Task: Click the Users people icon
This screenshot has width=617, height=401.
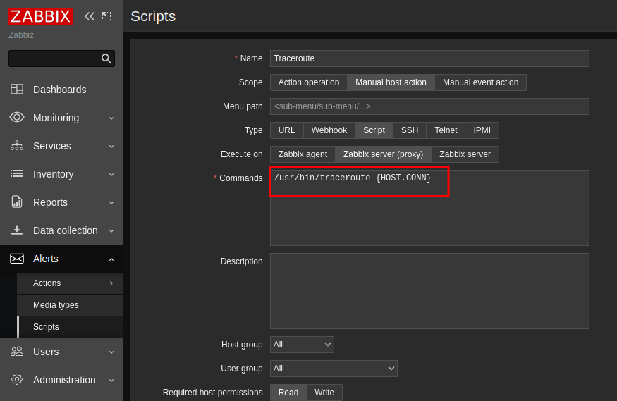Action: click(x=17, y=352)
